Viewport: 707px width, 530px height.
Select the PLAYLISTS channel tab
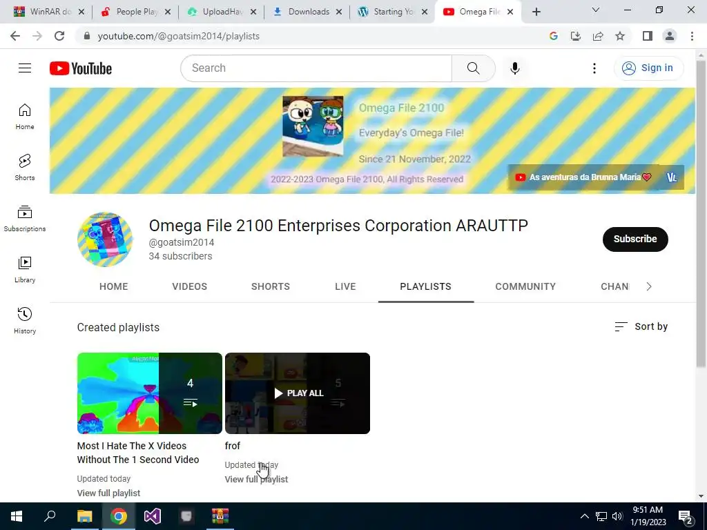point(425,286)
